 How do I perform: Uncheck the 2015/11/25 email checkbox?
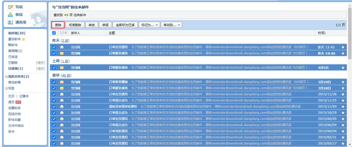(54, 100)
